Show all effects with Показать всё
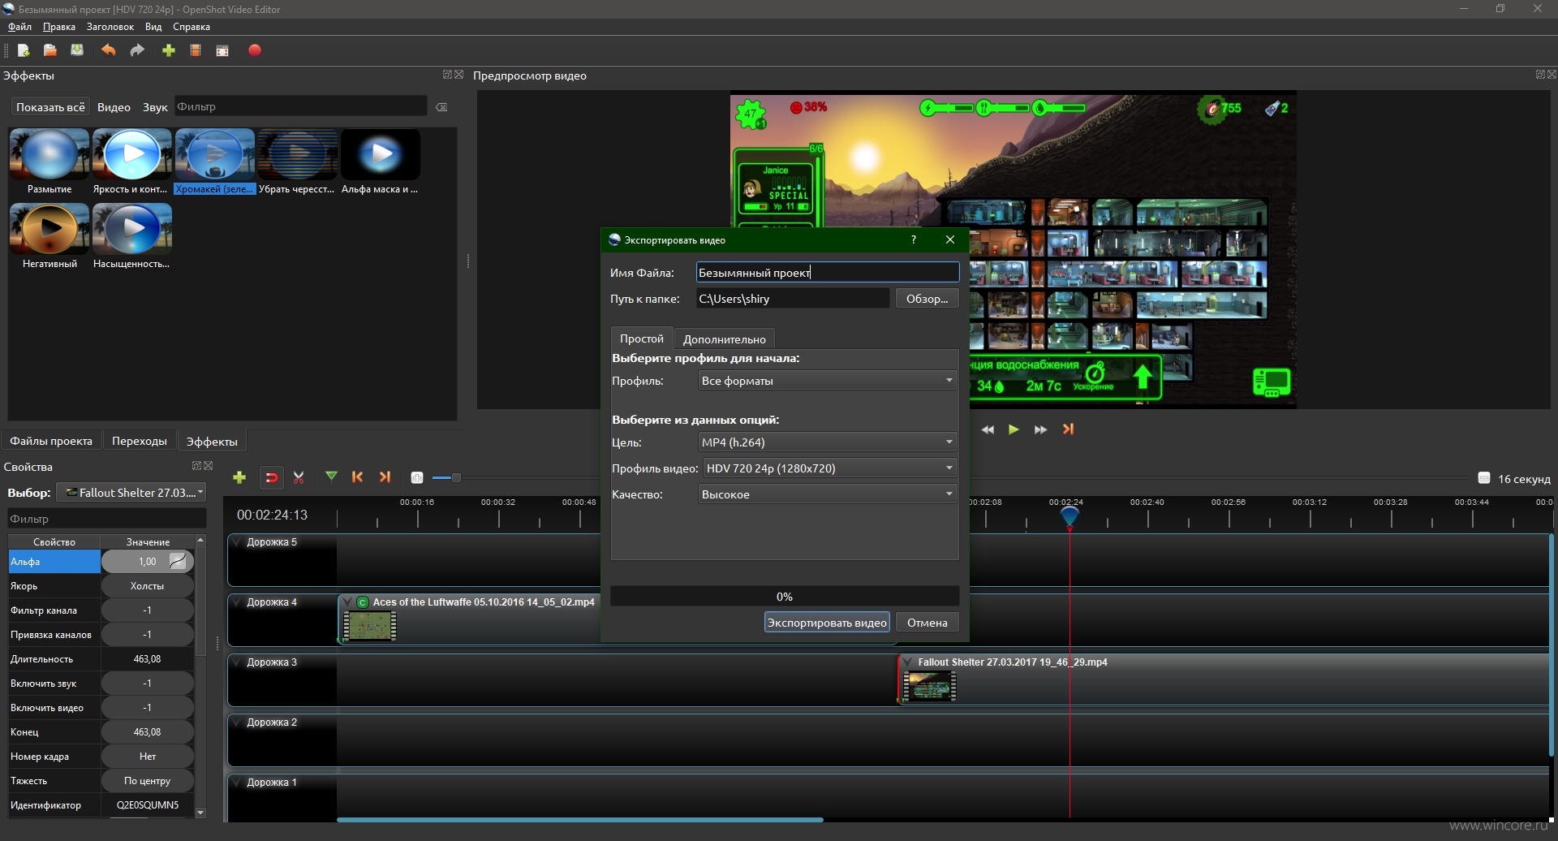This screenshot has width=1558, height=841. (50, 107)
